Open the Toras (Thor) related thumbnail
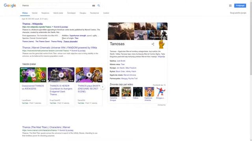Screen dimensions: 252x141 pos(126,92)
